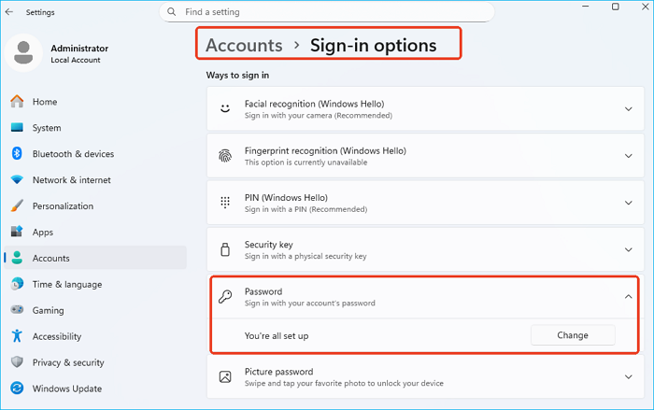Click the Time & language globe icon

click(17, 284)
